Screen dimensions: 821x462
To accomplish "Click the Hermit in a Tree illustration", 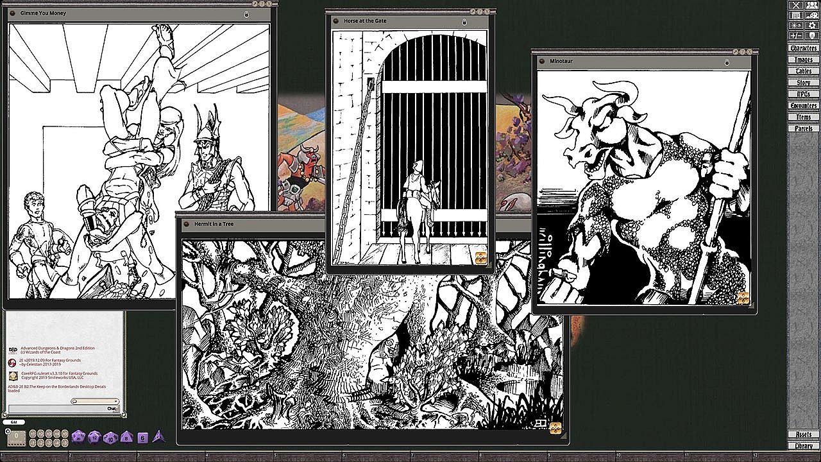I will pos(373,335).
